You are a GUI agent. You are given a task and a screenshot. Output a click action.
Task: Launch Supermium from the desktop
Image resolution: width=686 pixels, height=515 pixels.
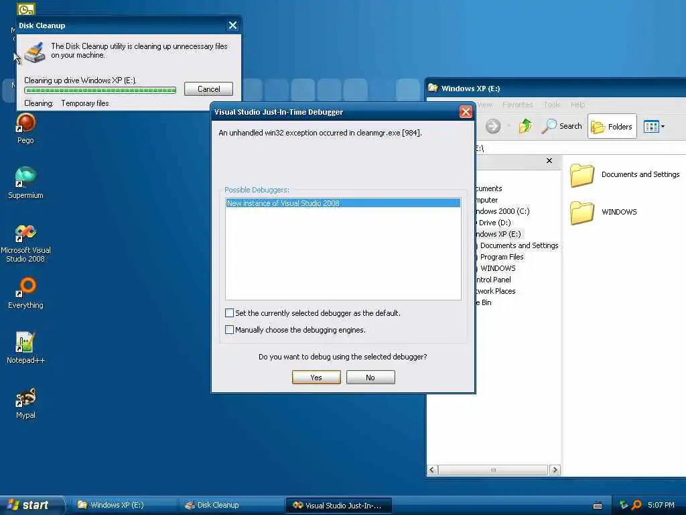coord(25,182)
